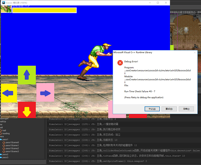Tap the right arrow game control
201x165 pixels.
pos(45,92)
